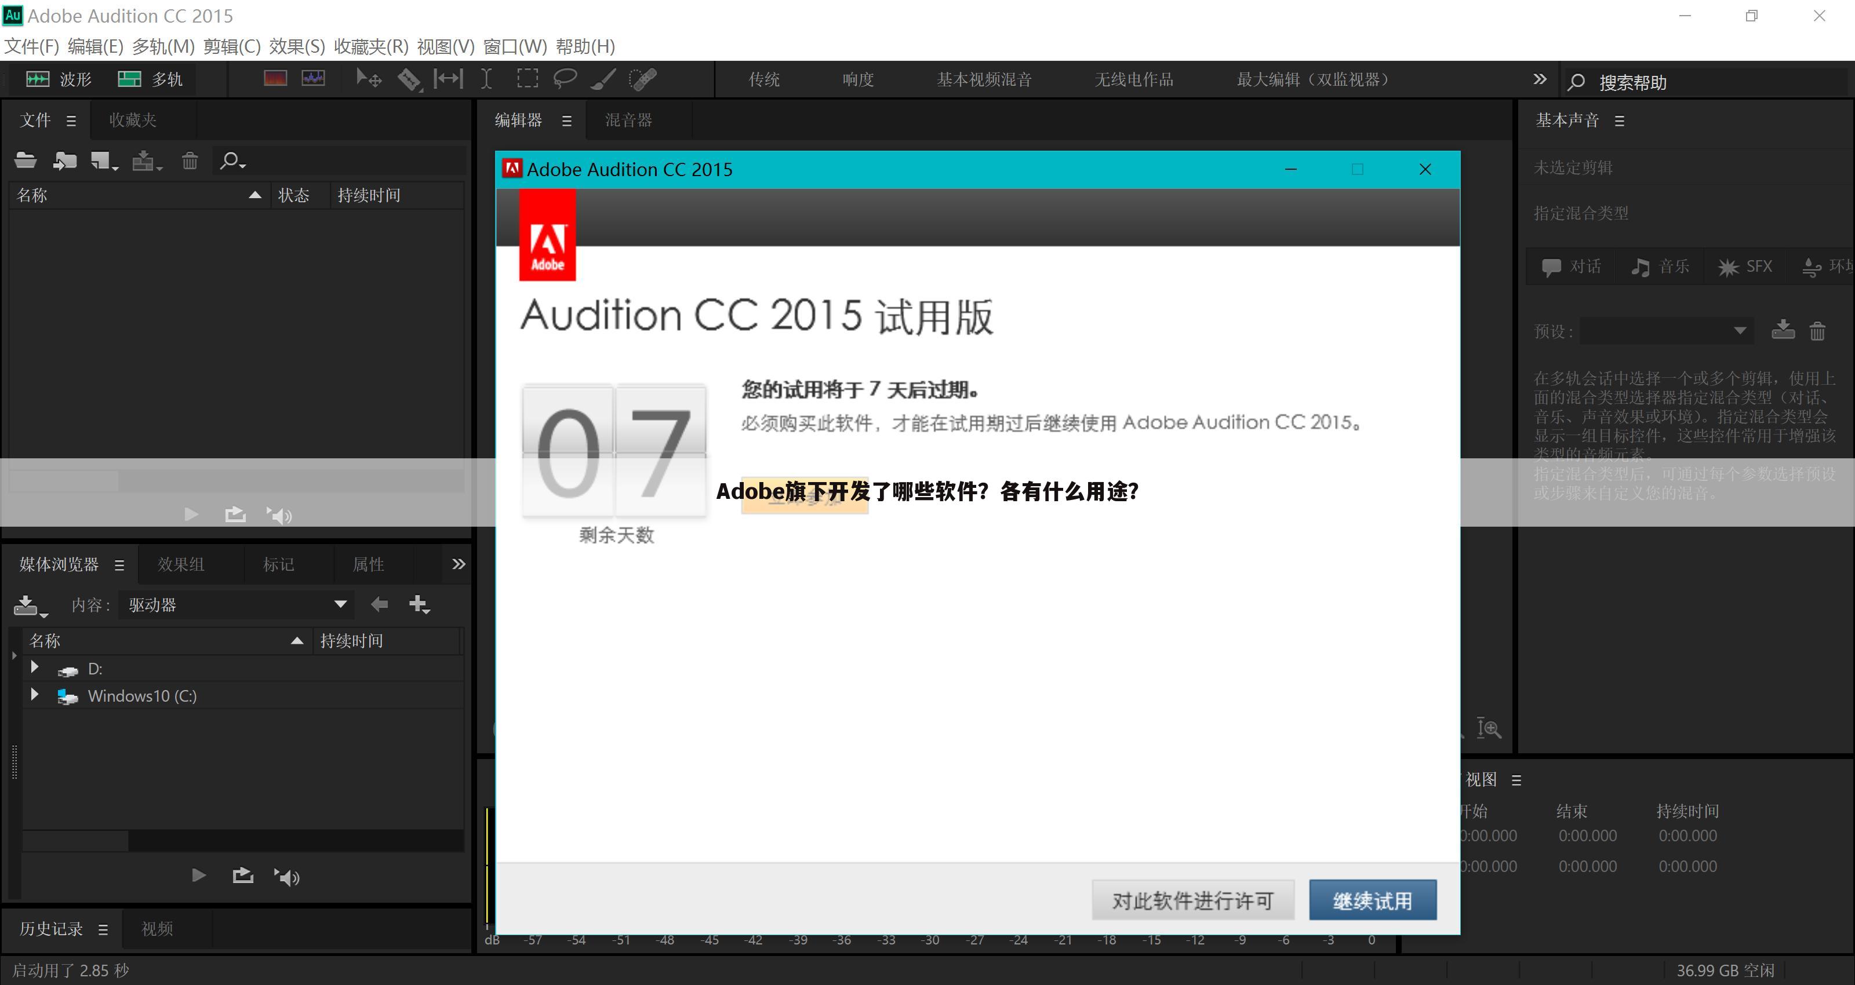Open the 预设 preset dropdown
Screen dimensions: 1855x985
(x=1667, y=331)
